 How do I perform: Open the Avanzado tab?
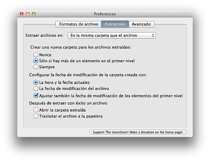click(x=141, y=24)
